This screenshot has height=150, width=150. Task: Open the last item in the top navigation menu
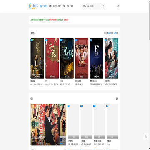[72, 6]
